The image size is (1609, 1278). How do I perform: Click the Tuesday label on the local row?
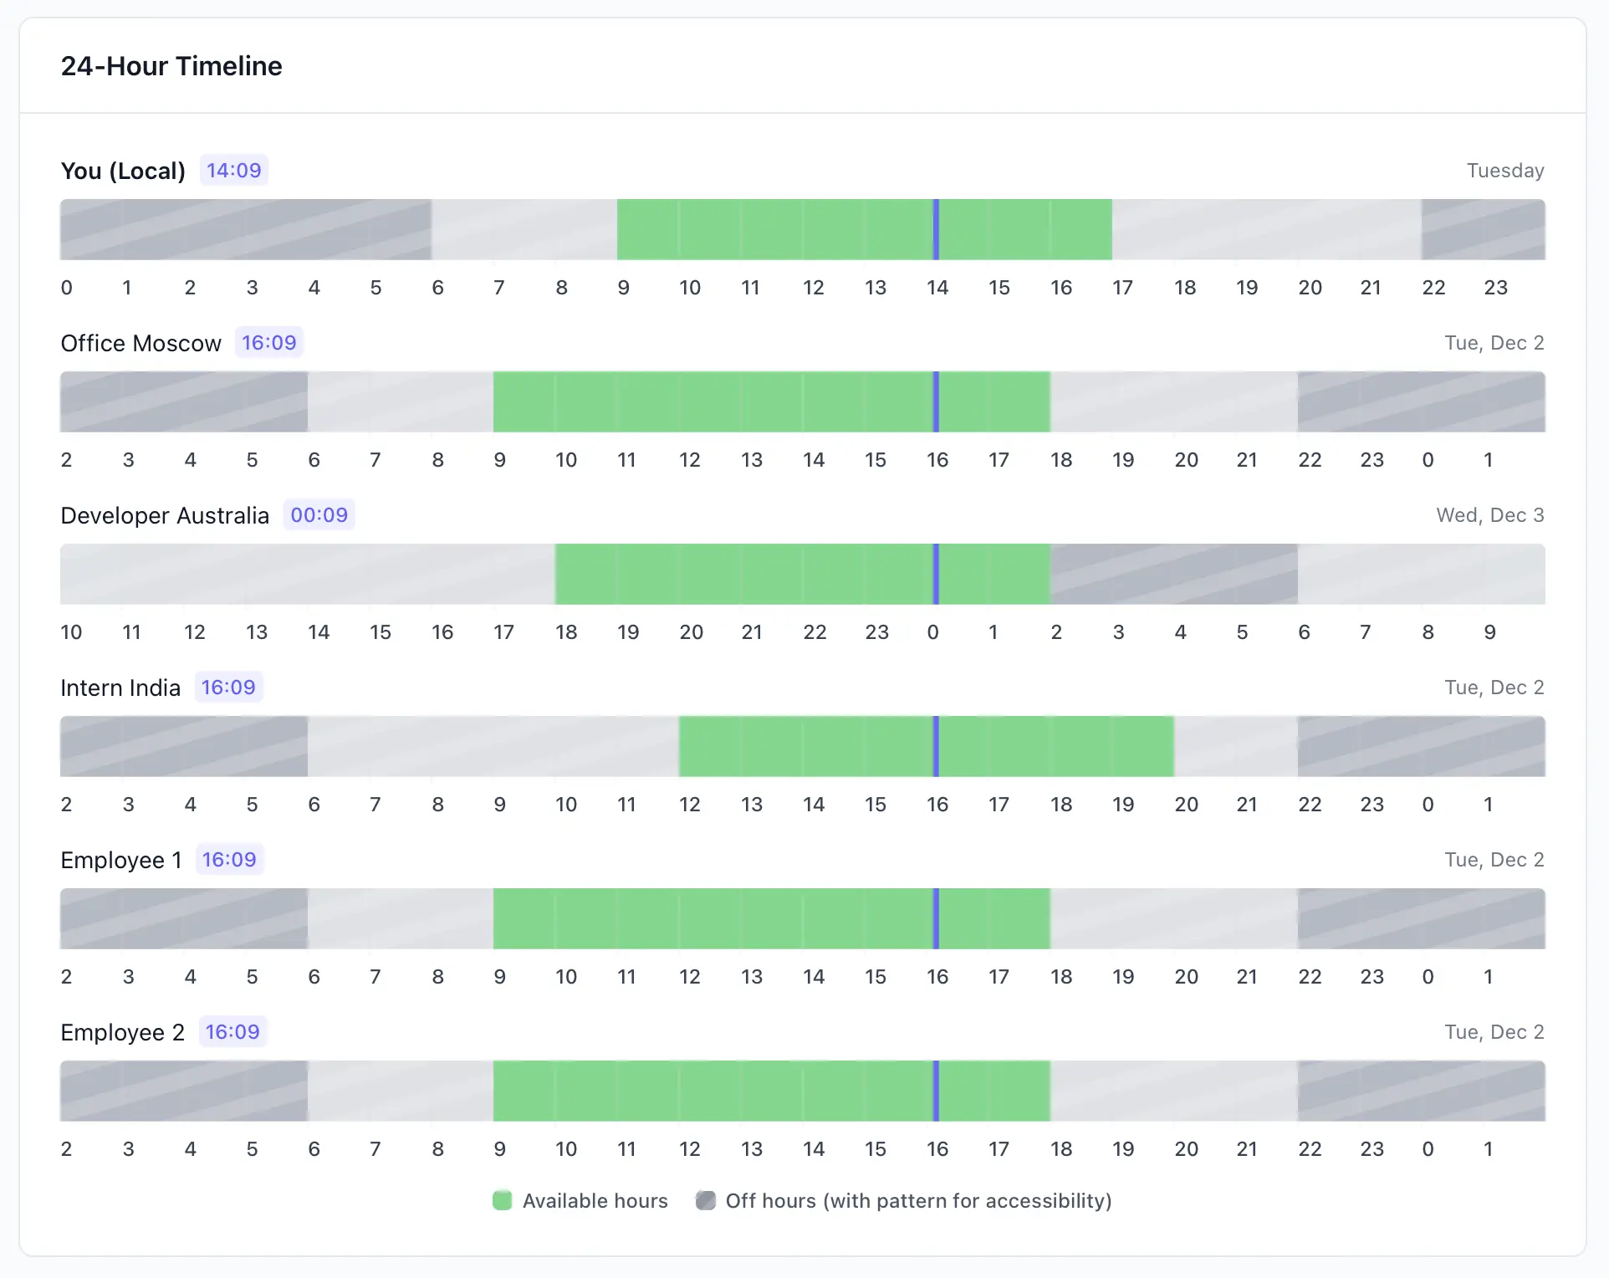click(x=1504, y=171)
